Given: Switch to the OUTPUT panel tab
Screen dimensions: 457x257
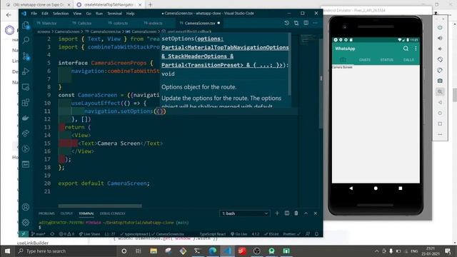Looking at the screenshot, I should pyautogui.click(x=66, y=213).
